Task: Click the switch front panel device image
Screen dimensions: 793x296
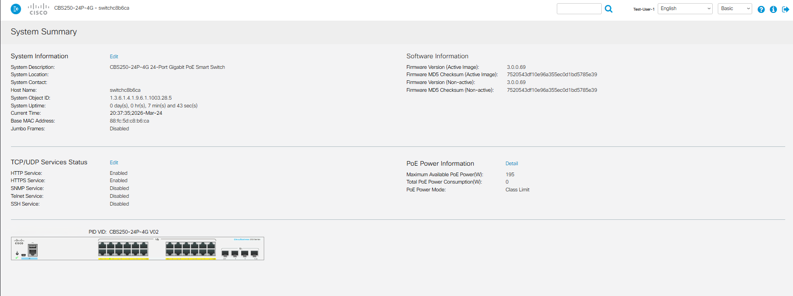Action: (138, 248)
